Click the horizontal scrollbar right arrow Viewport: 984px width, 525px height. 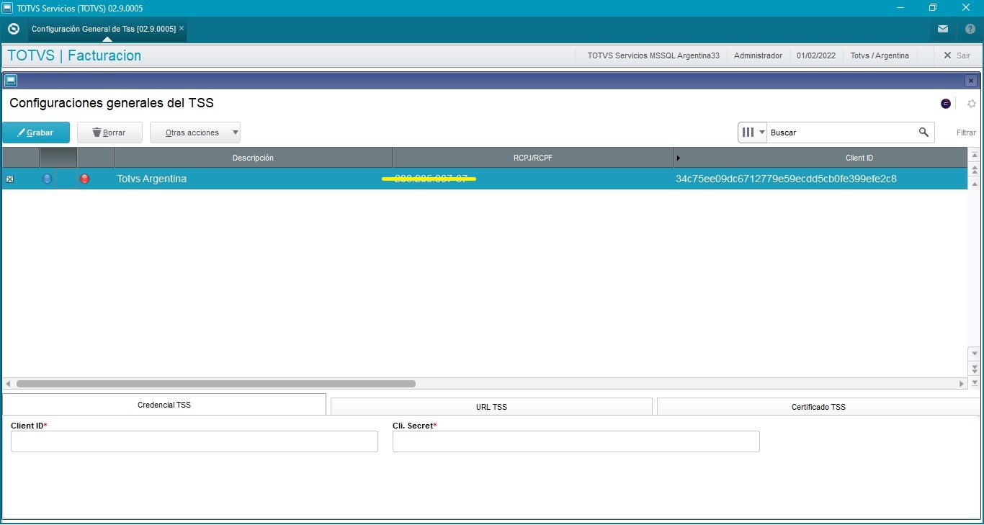[x=962, y=384]
